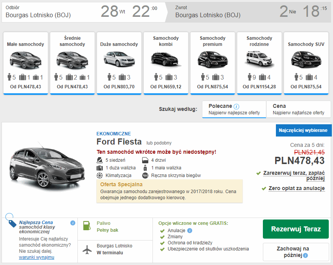Click the snowflake Klimatyzacja icon
This screenshot has width=333, height=265.
point(100,176)
